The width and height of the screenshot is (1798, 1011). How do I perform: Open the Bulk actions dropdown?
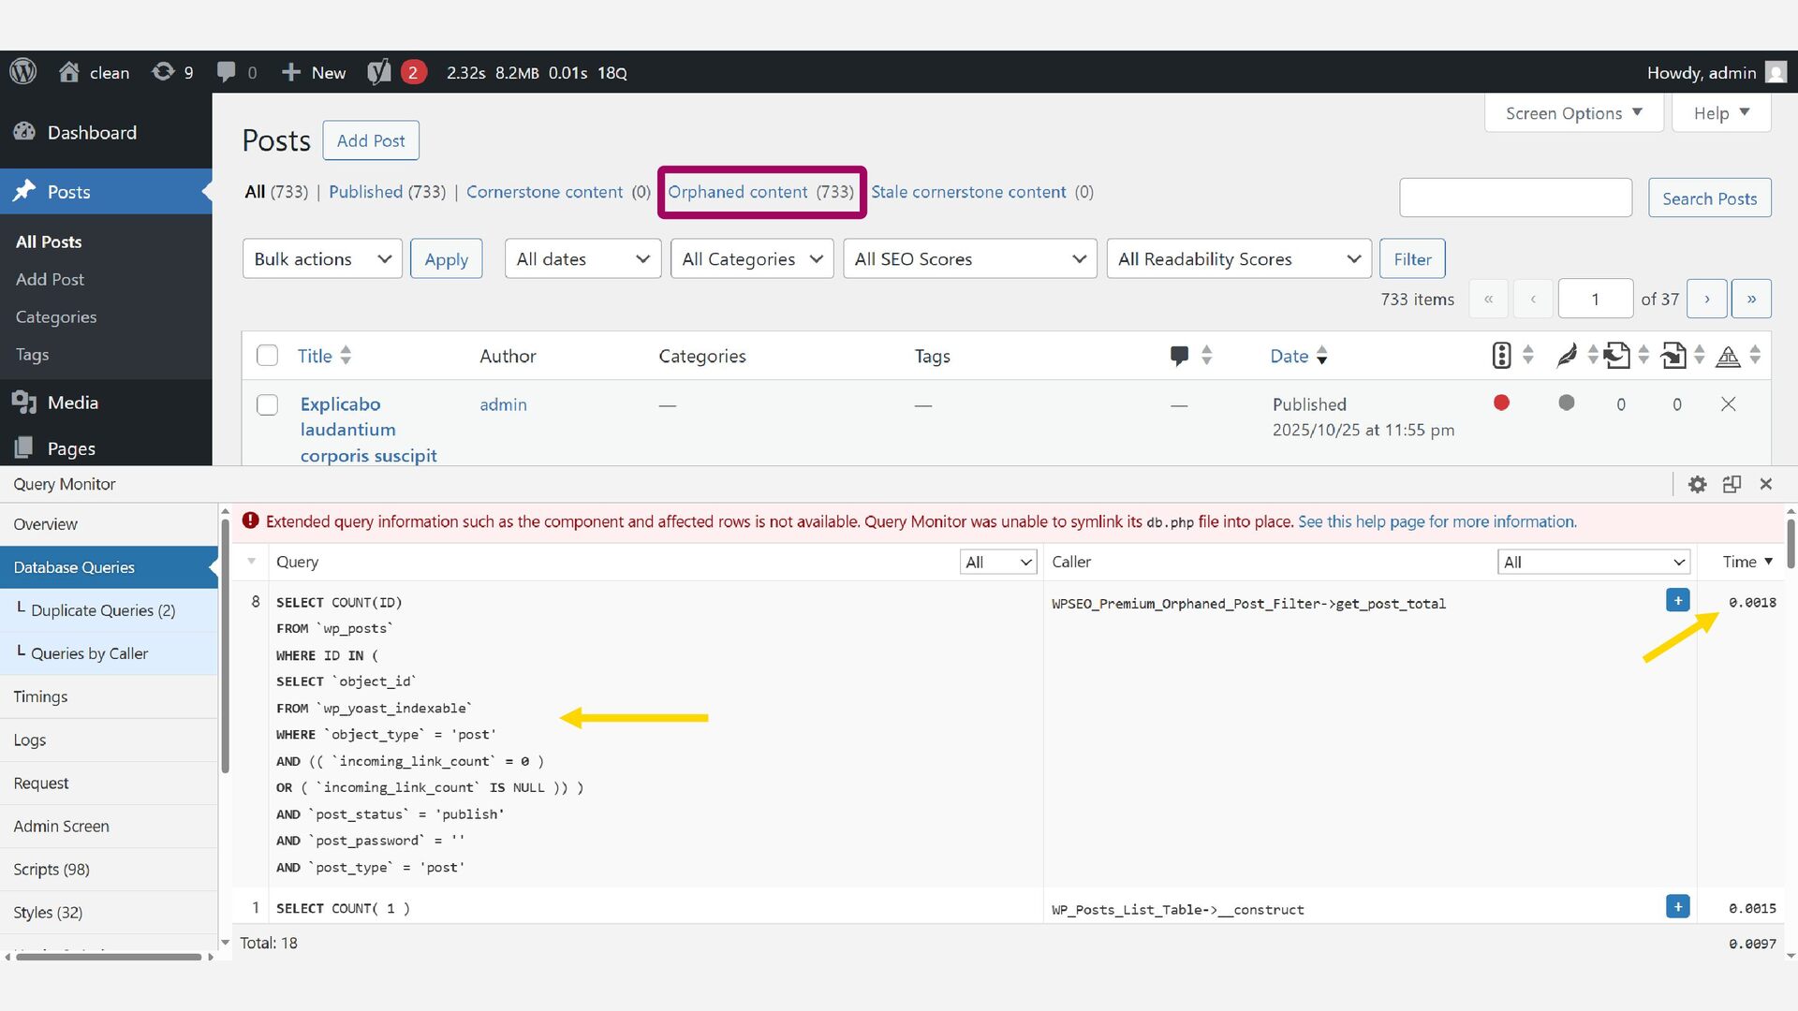click(322, 259)
